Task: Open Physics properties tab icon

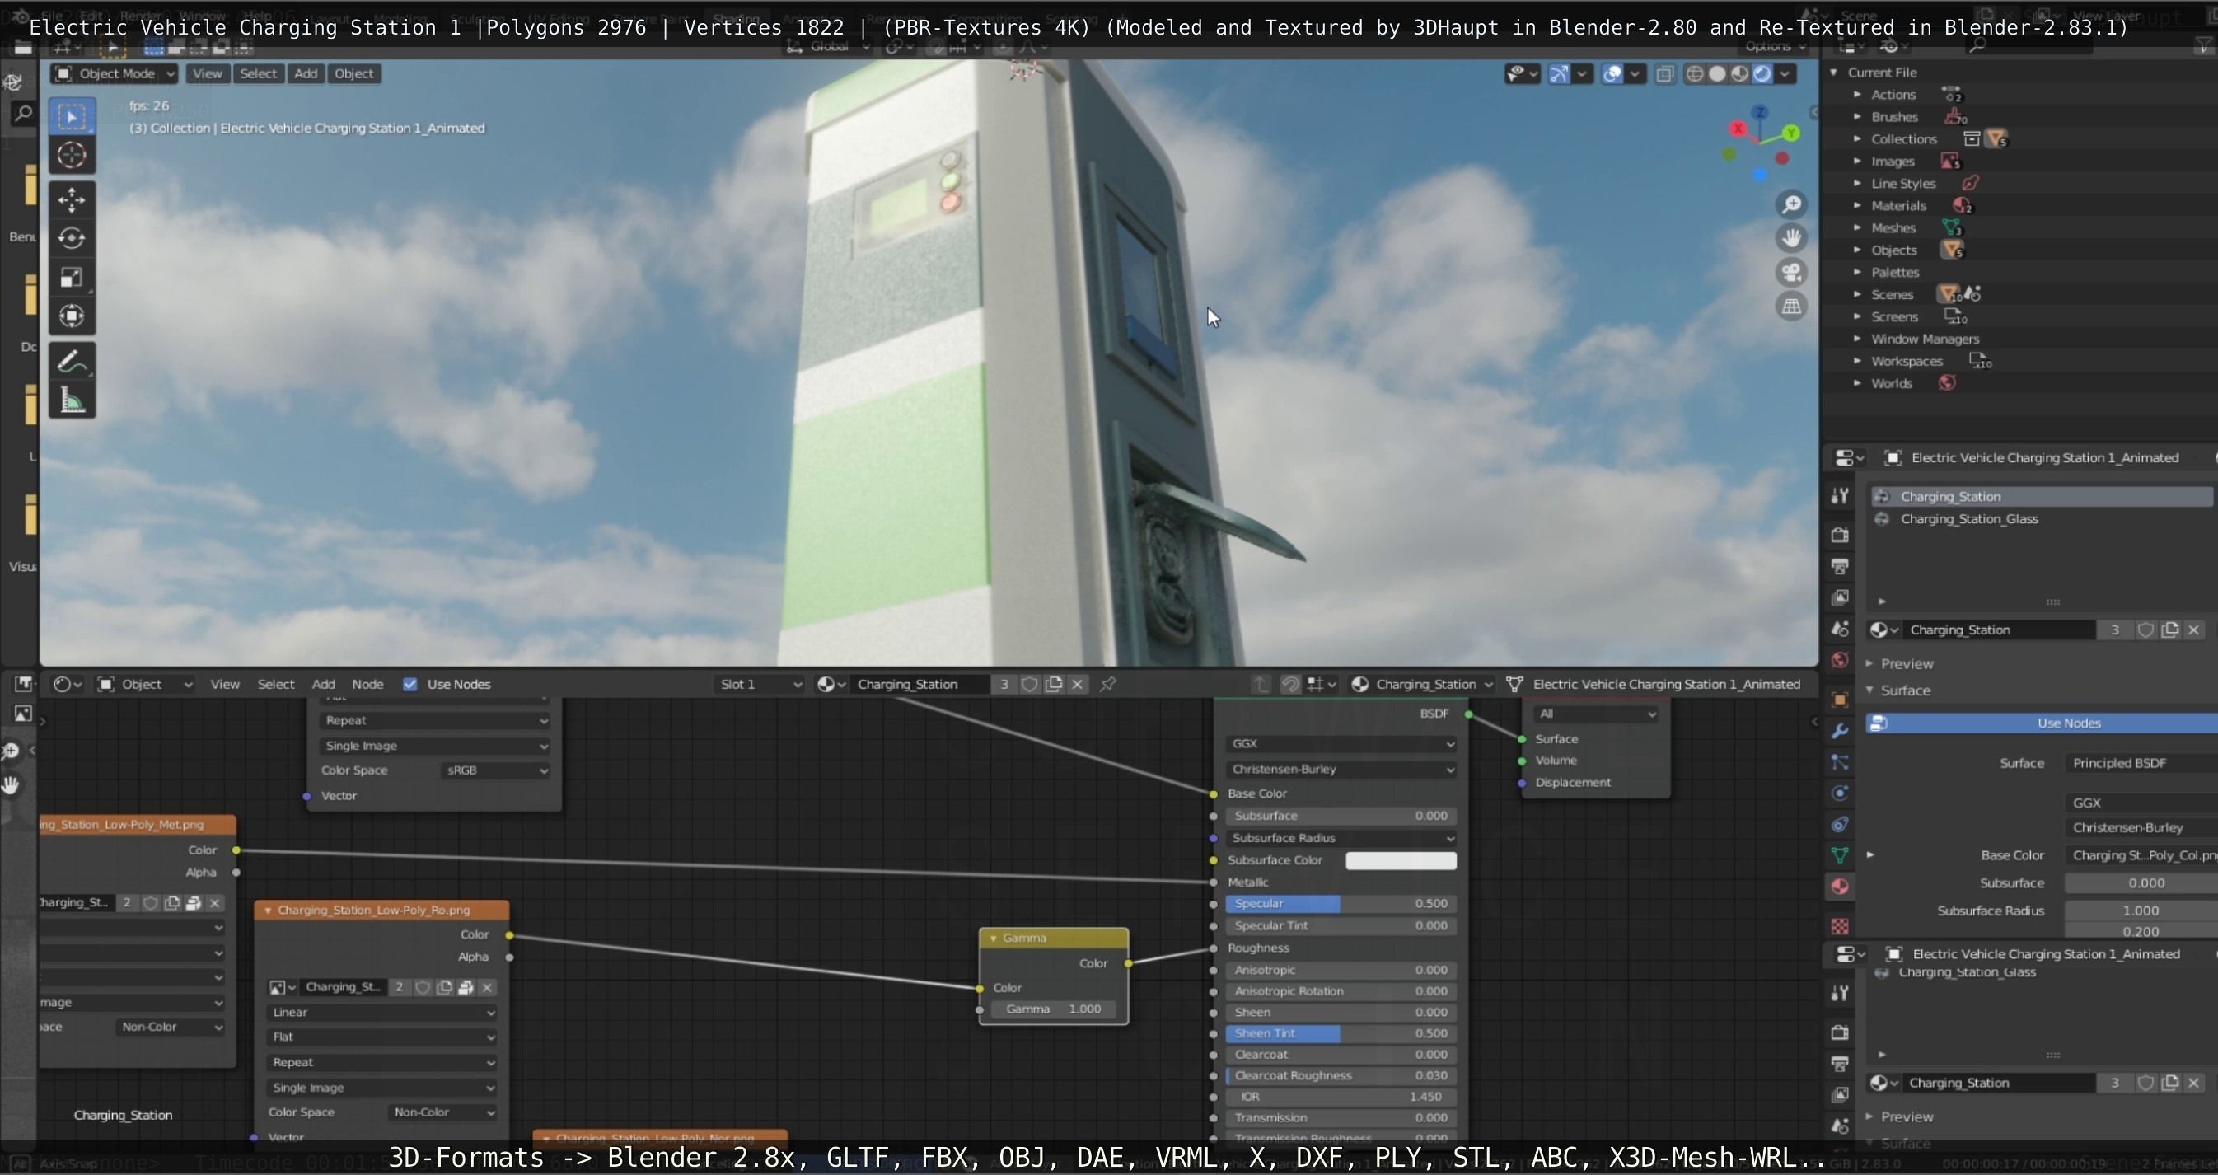Action: tap(1840, 793)
